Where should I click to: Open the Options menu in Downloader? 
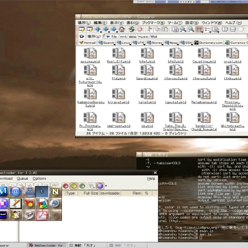39,179
